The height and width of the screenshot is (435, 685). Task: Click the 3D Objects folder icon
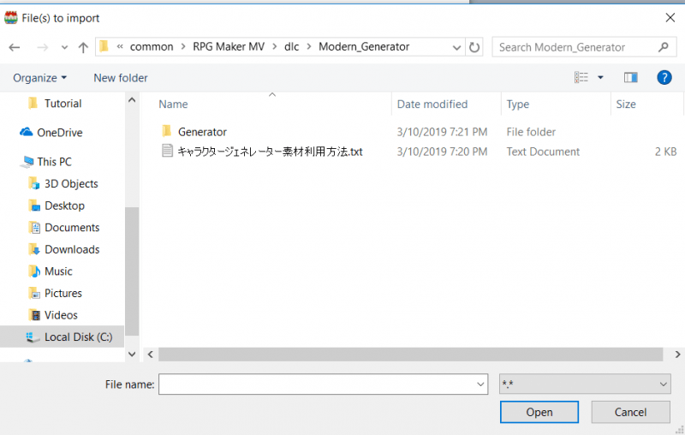pyautogui.click(x=34, y=183)
